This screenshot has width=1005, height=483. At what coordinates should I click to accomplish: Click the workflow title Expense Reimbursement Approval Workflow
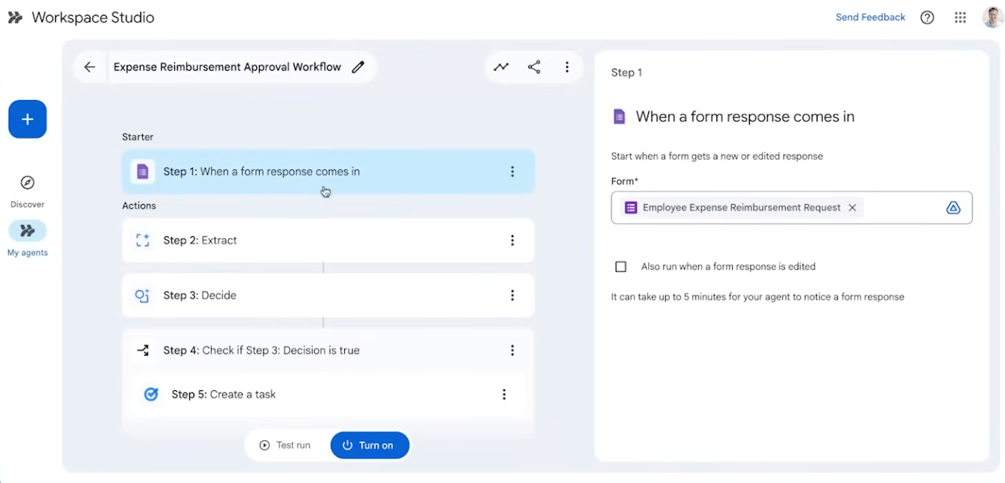click(x=227, y=67)
